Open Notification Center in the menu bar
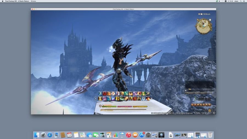This screenshot has height=139, width=247. coord(244,1)
